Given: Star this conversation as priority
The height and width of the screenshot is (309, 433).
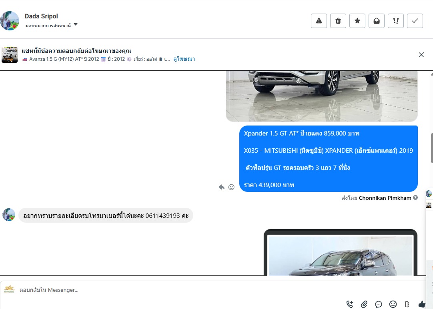Looking at the screenshot, I should (357, 21).
